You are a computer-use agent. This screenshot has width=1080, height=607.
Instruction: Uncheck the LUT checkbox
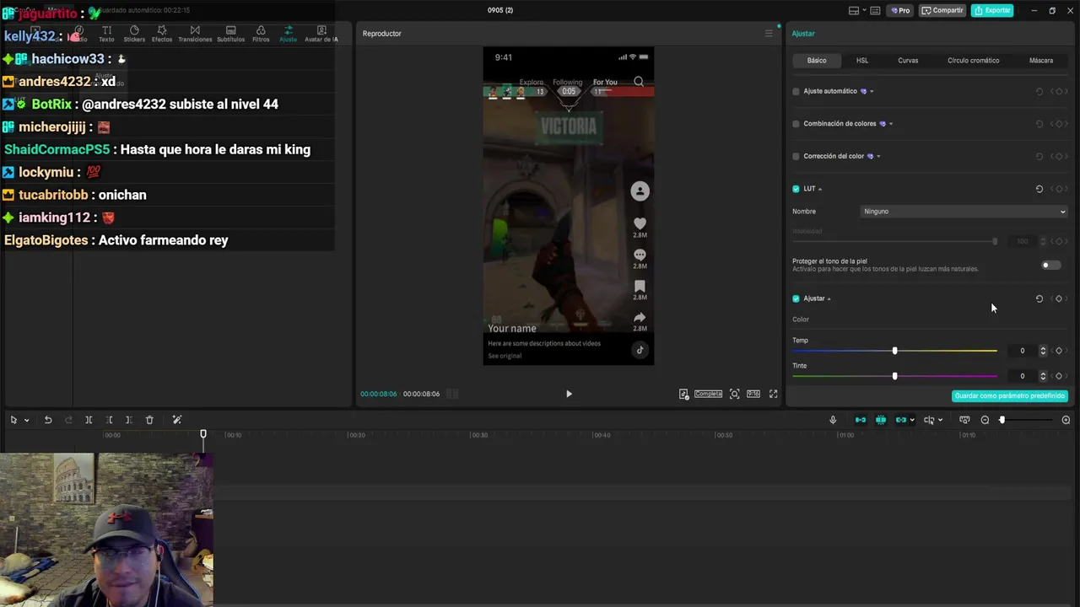796,189
